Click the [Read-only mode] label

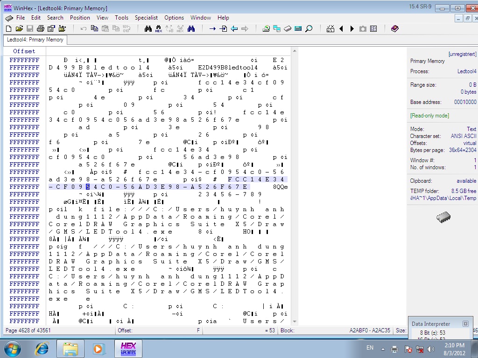pyautogui.click(x=429, y=116)
